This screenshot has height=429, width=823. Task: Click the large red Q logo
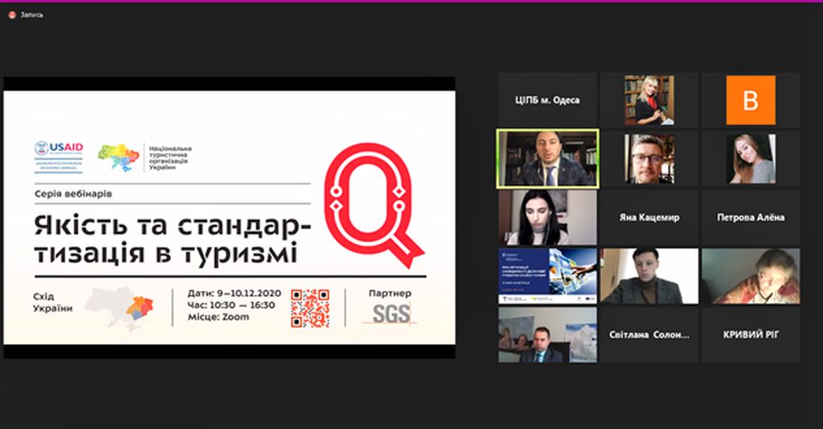click(x=373, y=205)
